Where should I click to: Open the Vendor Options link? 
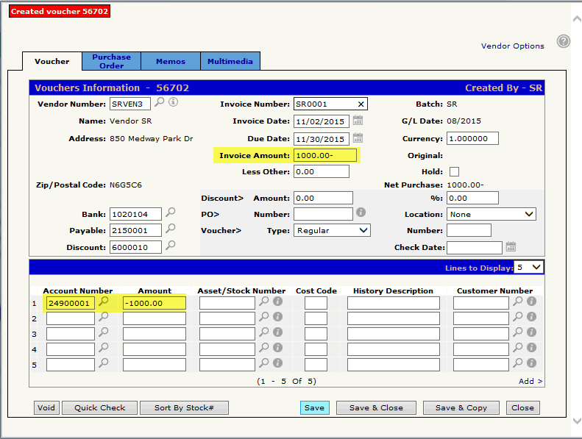point(512,46)
